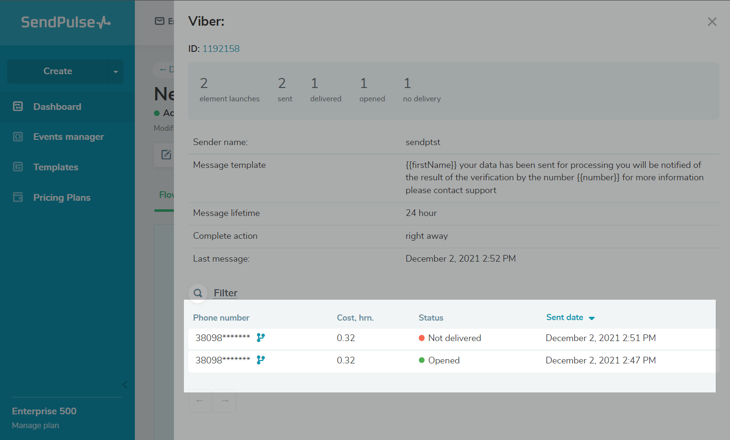Click 0.32 cost in Opened row
The width and height of the screenshot is (730, 440).
[346, 360]
